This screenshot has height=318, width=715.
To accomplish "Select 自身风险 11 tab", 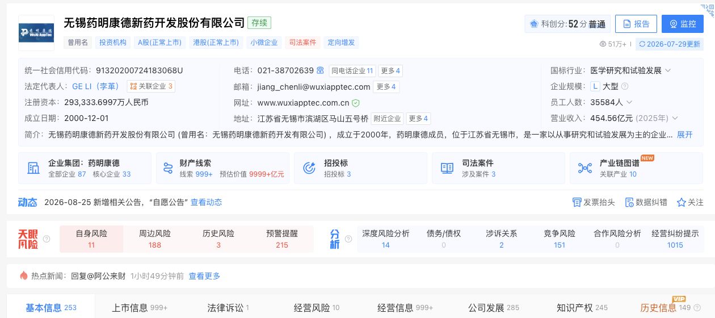I will [x=91, y=239].
